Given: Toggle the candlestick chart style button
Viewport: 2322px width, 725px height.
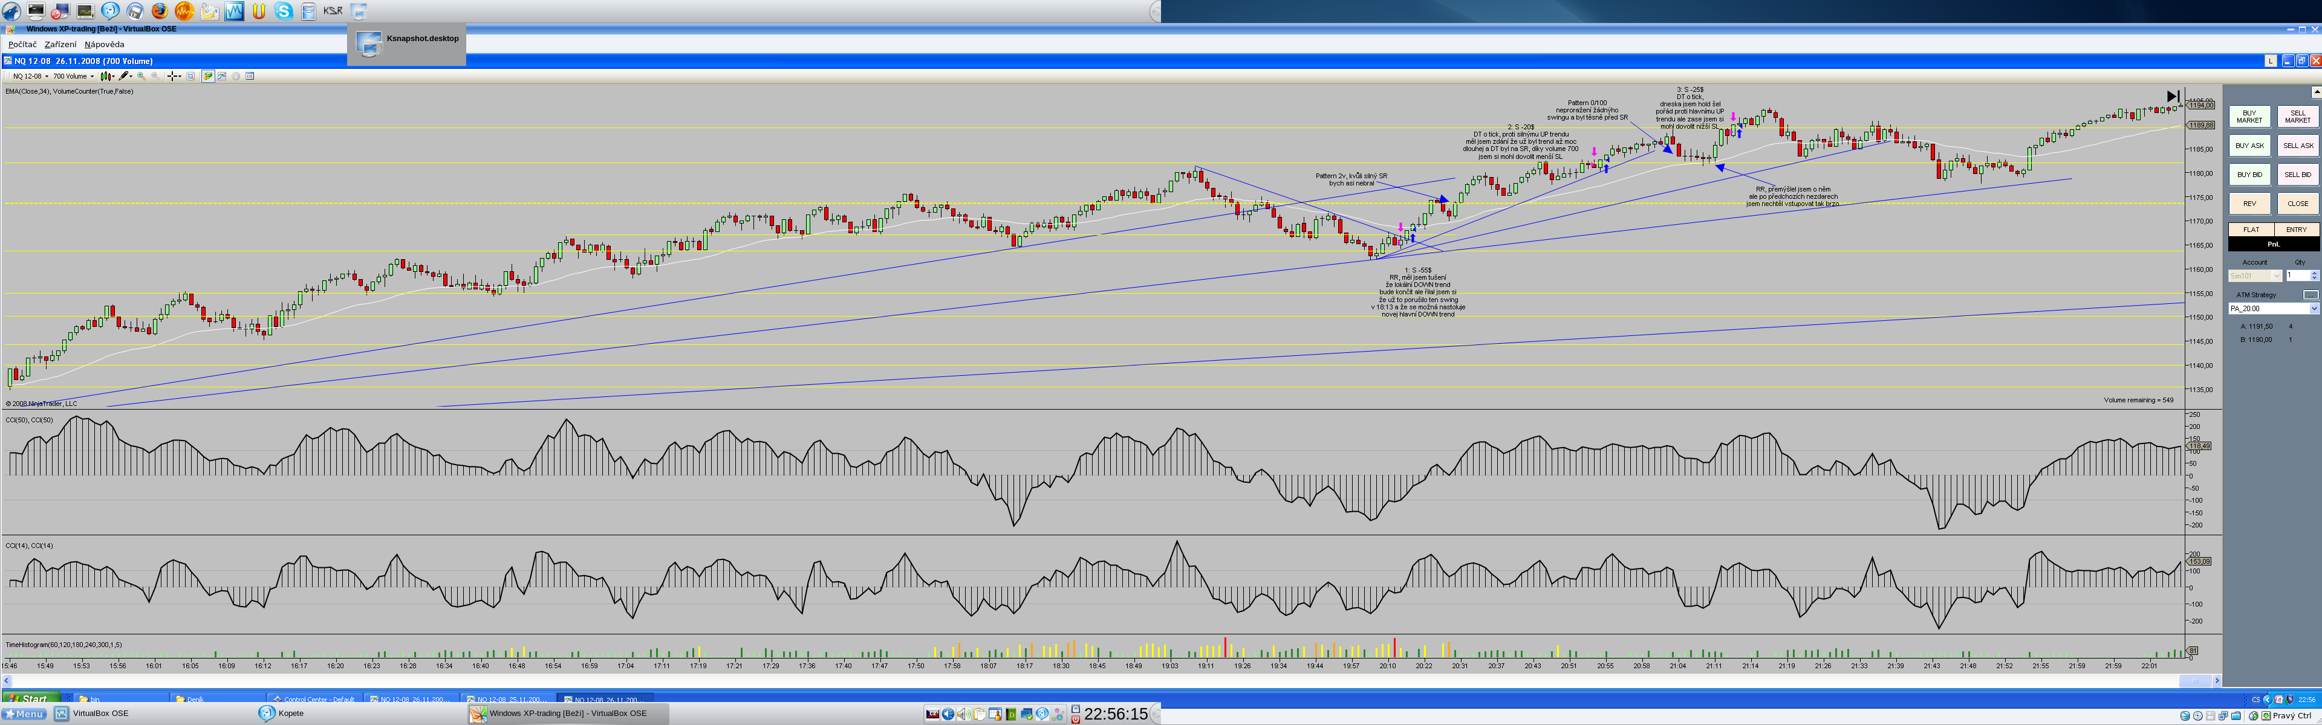Looking at the screenshot, I should (105, 77).
